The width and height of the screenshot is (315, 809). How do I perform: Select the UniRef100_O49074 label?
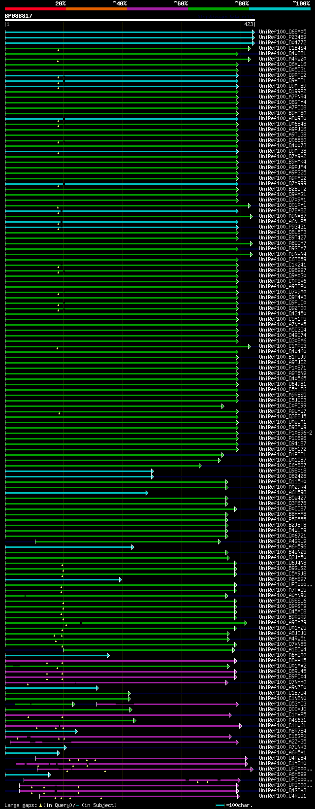click(283, 336)
